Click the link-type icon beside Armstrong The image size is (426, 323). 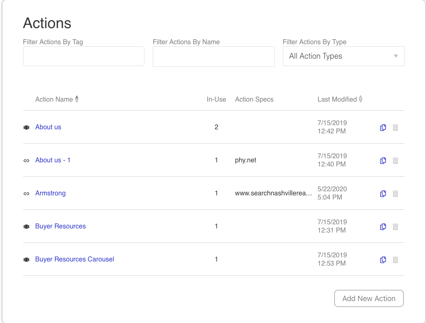click(x=26, y=193)
